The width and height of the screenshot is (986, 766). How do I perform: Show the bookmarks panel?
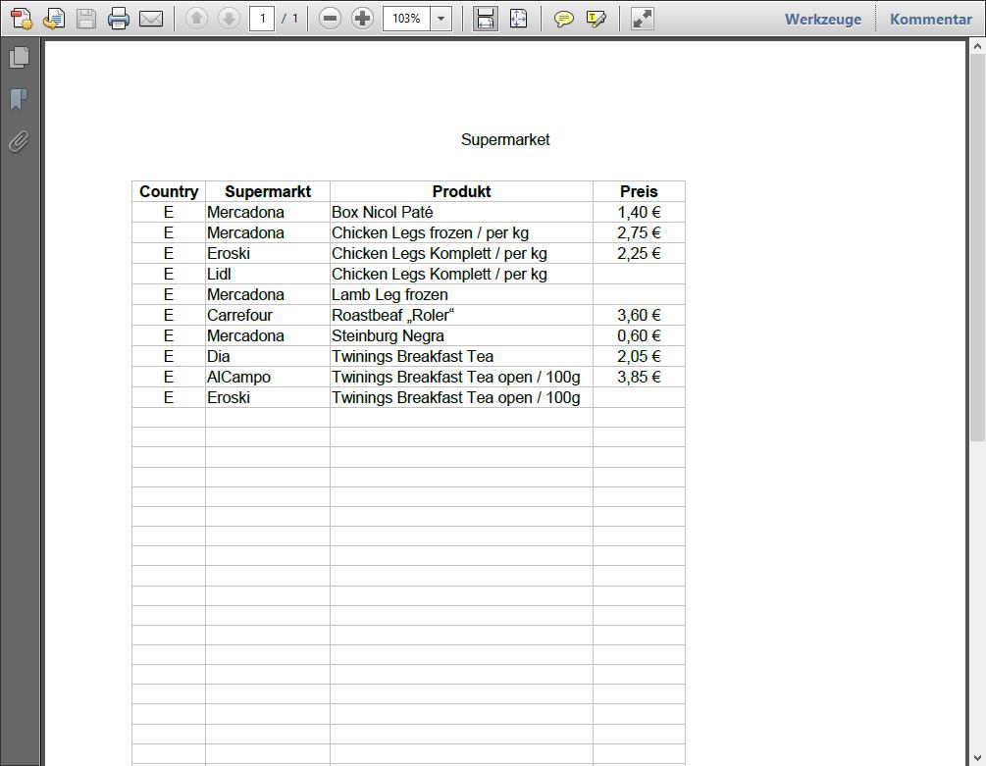click(19, 99)
